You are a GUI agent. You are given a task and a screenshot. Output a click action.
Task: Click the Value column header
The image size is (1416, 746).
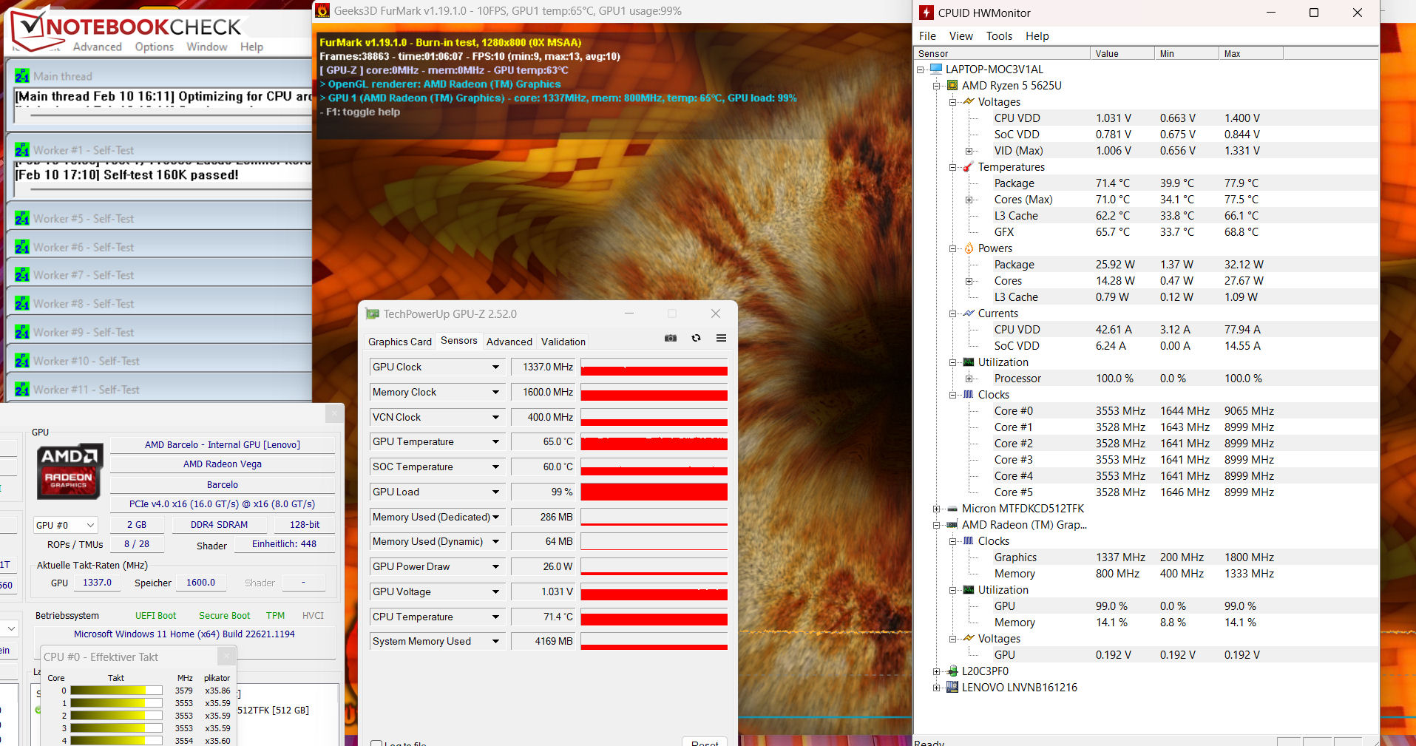[x=1122, y=53]
